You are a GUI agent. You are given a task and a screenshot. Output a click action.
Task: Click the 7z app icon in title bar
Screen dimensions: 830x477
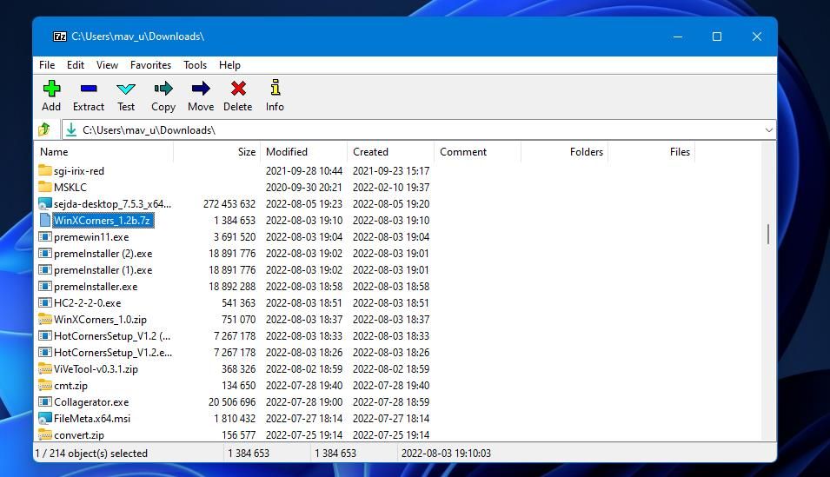[60, 36]
